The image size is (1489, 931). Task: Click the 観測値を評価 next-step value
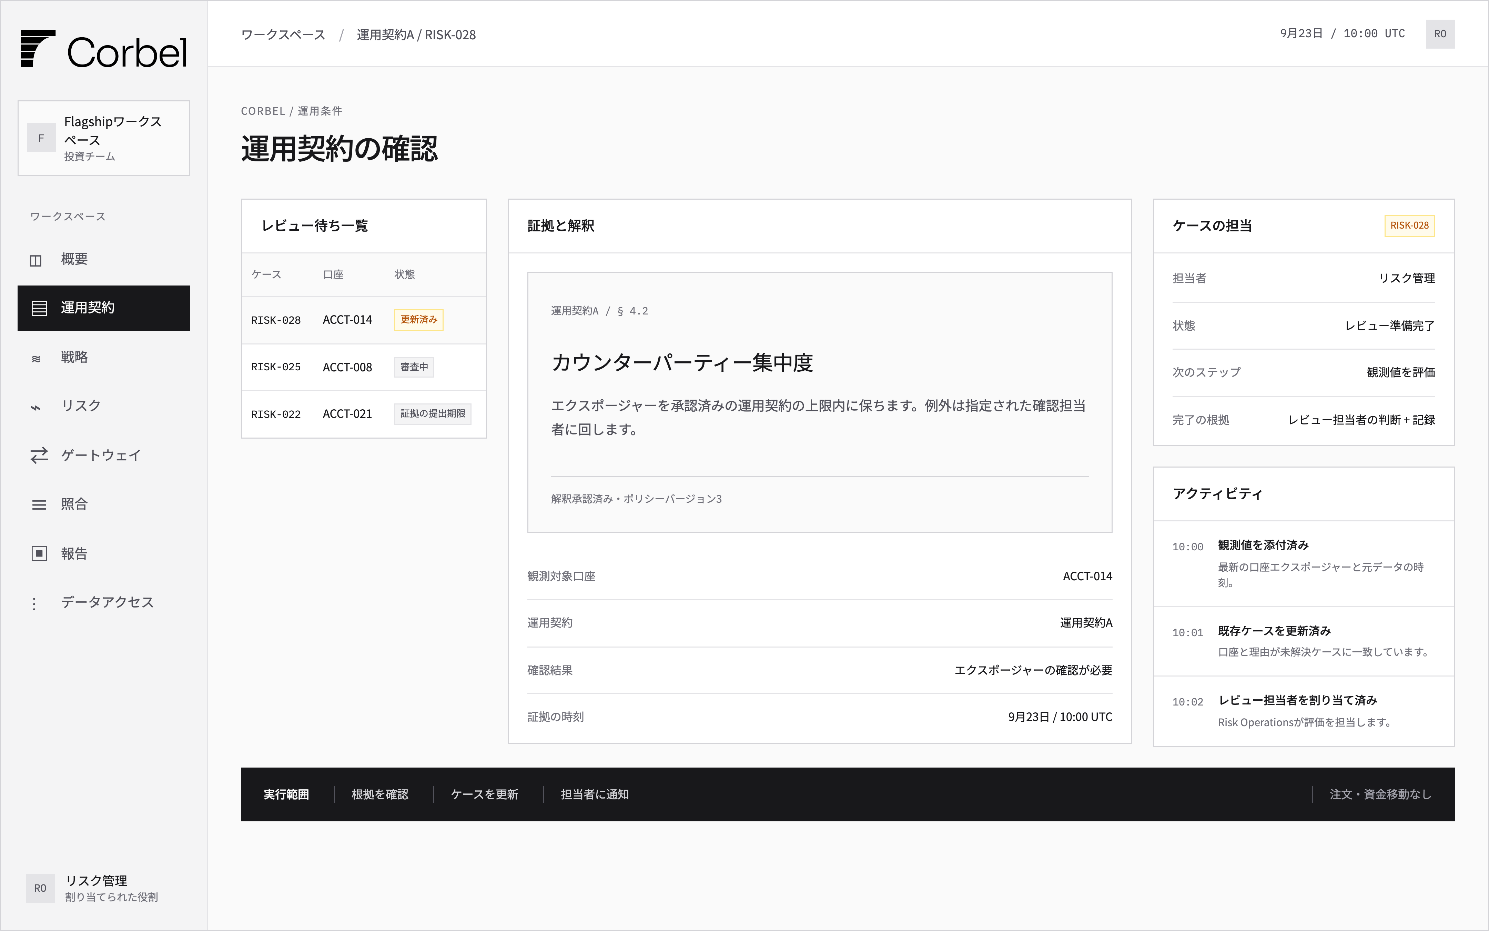coord(1400,372)
